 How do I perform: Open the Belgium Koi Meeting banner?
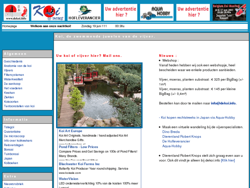click(x=229, y=12)
